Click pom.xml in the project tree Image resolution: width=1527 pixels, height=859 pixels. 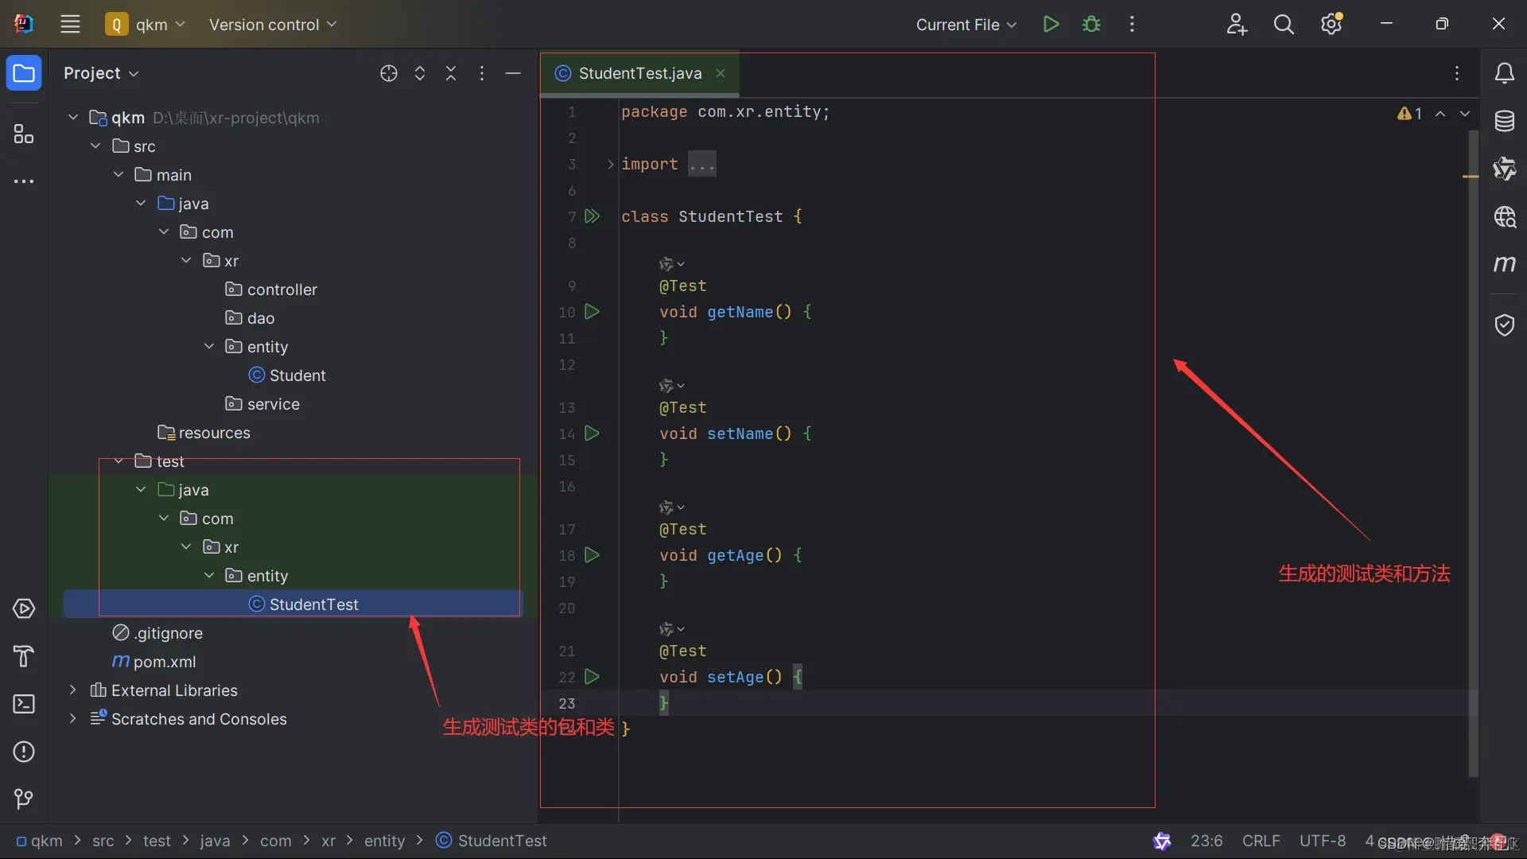(164, 662)
